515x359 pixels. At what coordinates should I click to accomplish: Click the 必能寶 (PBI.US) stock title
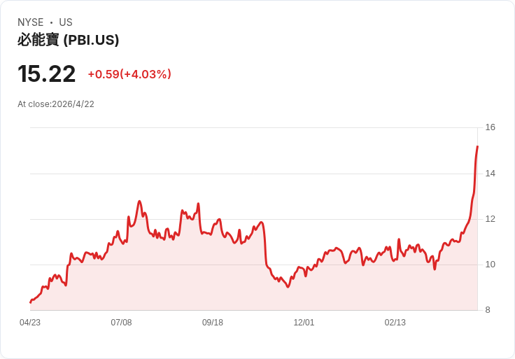coord(68,40)
